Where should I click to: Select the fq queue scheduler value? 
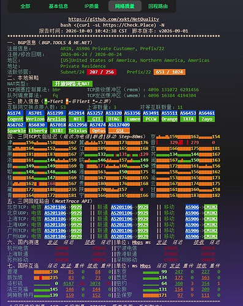coord(55,95)
